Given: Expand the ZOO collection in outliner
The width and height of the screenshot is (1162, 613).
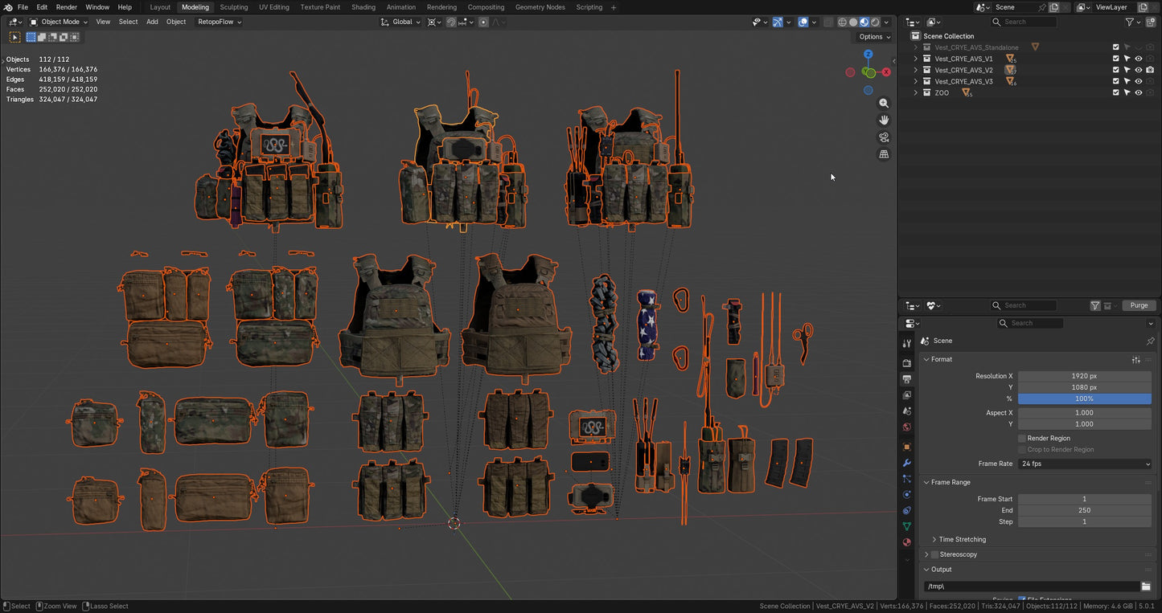Looking at the screenshot, I should point(915,92).
